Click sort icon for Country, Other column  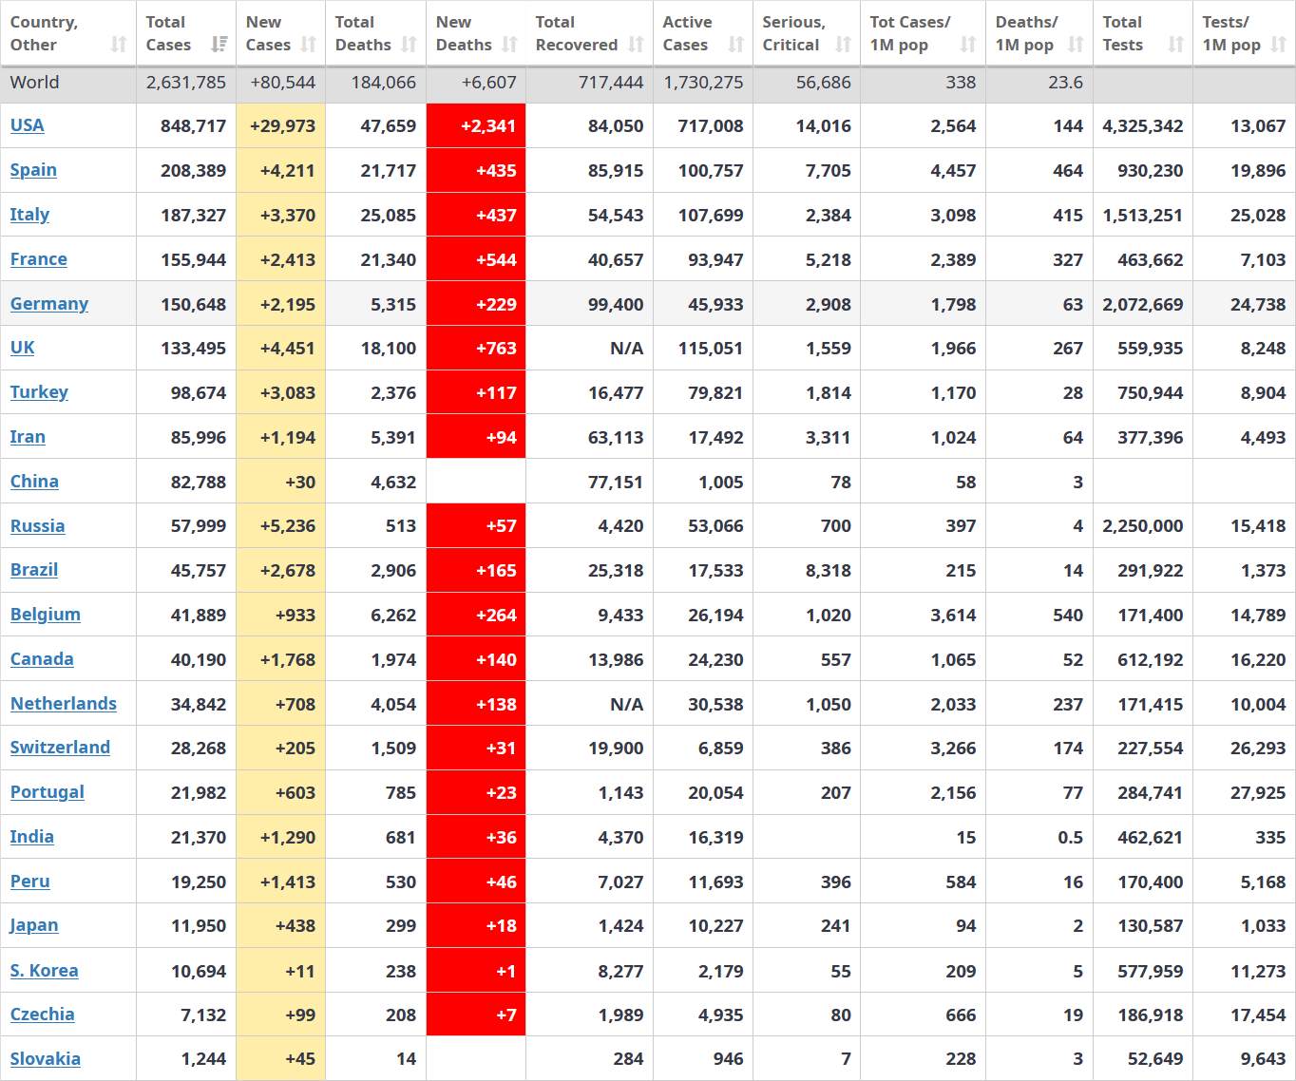tap(119, 45)
